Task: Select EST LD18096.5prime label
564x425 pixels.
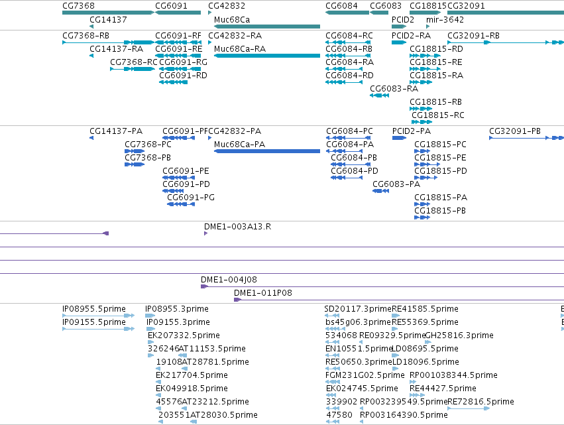Action: click(425, 362)
